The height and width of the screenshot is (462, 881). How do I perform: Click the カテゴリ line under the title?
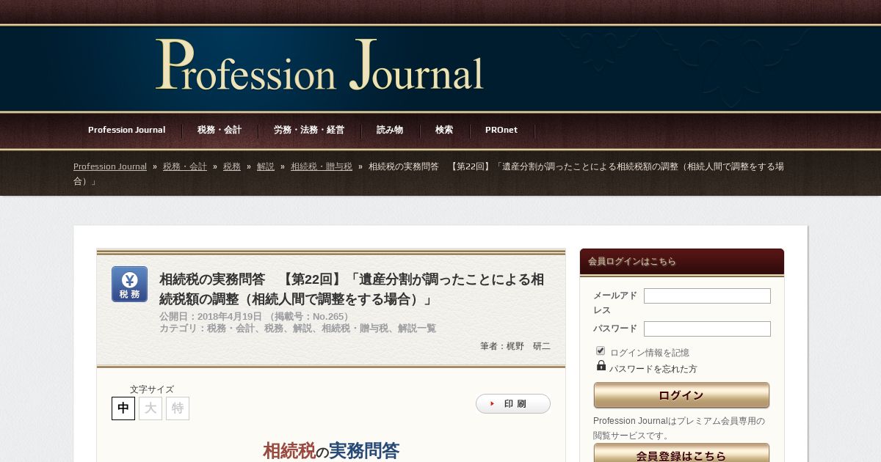click(x=297, y=329)
